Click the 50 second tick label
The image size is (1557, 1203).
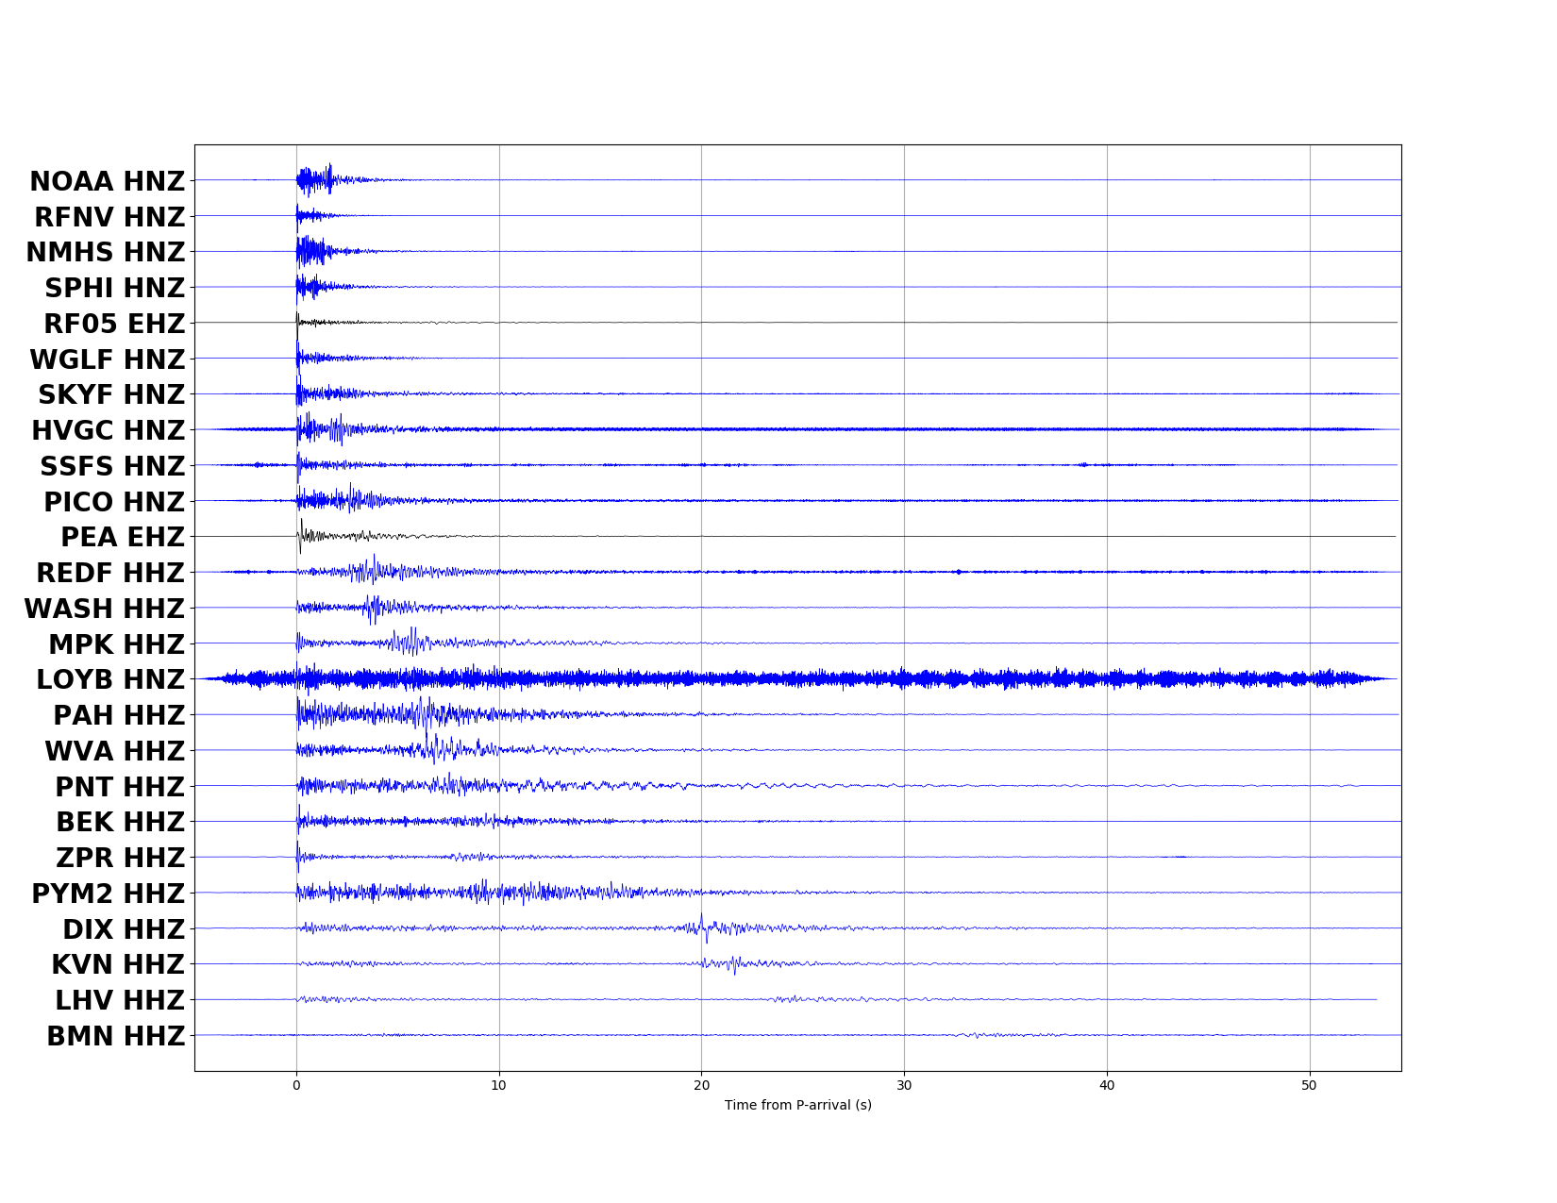pos(1309,1085)
